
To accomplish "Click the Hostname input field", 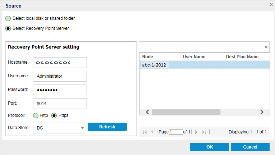I will pos(60,62).
